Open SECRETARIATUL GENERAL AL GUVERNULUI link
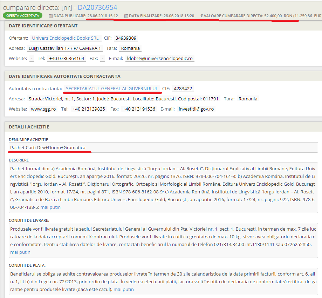 coord(111,89)
